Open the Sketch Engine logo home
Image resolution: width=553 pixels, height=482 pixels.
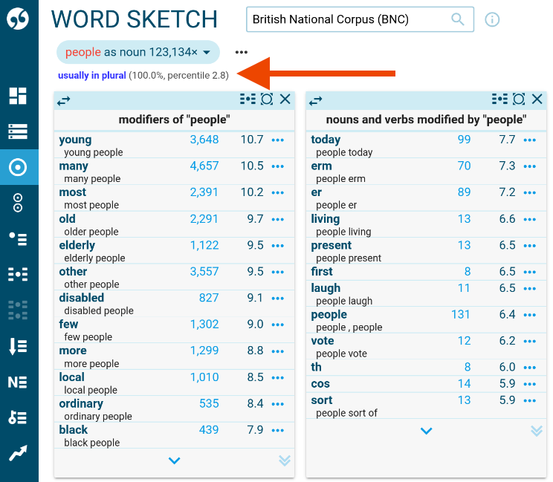pos(19,19)
